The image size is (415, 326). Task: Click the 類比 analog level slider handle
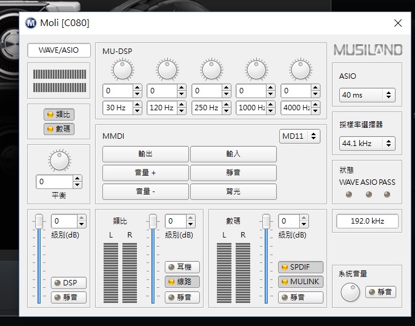(x=153, y=222)
